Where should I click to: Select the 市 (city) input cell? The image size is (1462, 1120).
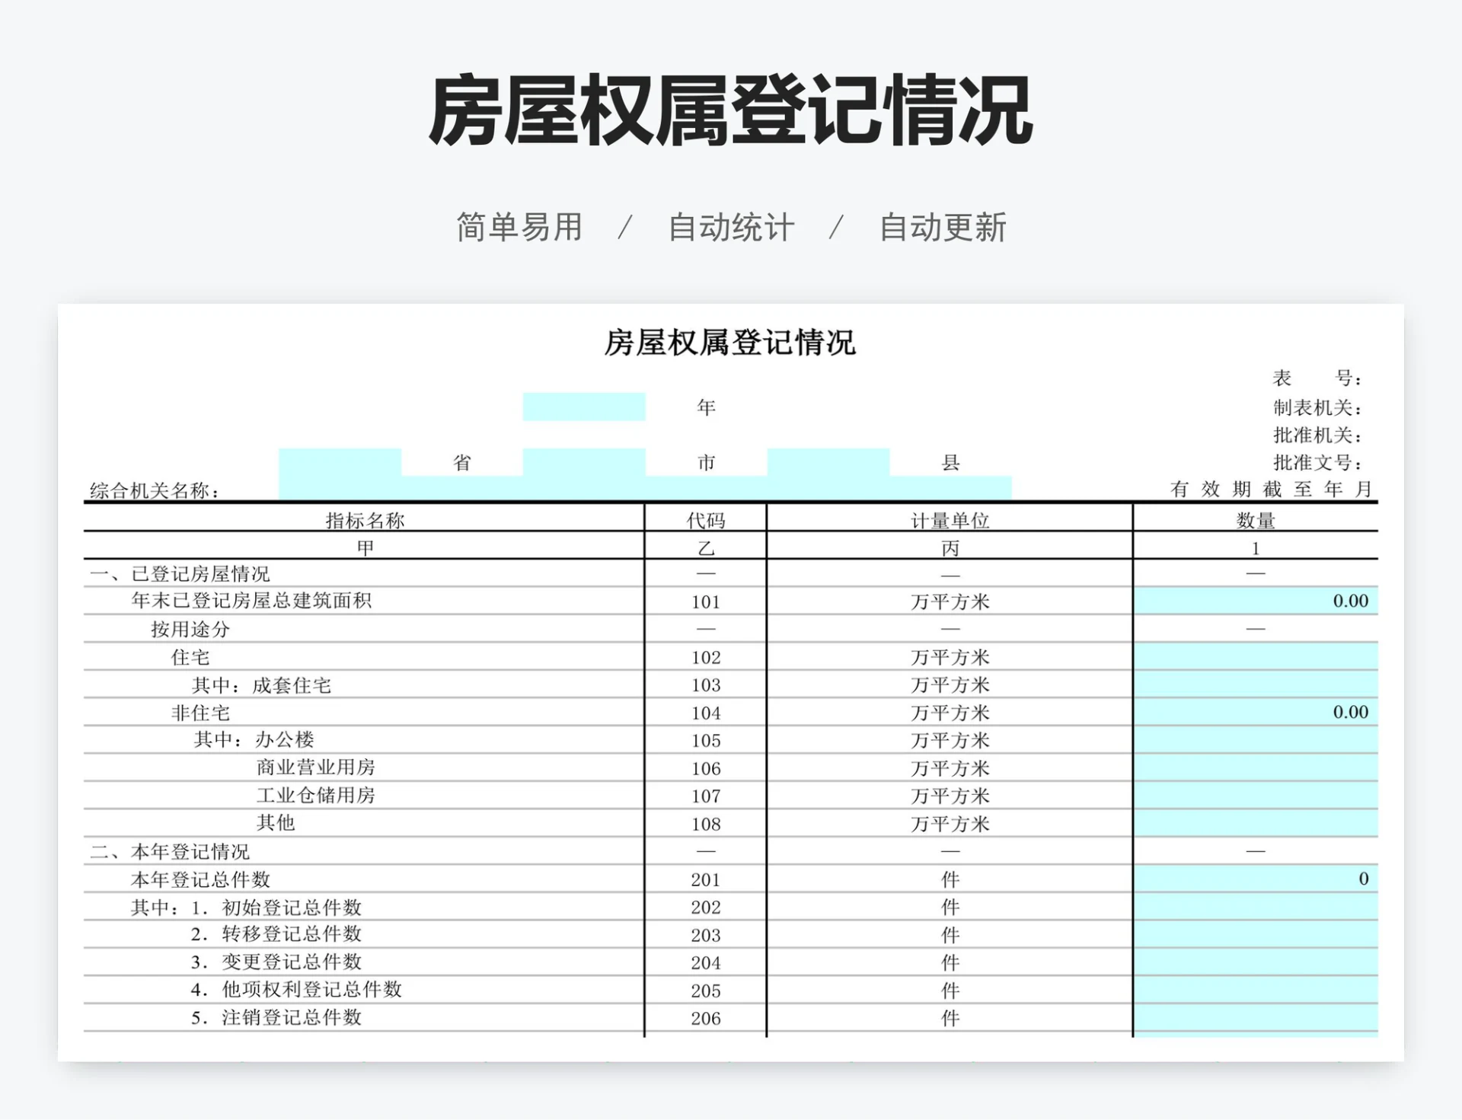pyautogui.click(x=584, y=461)
